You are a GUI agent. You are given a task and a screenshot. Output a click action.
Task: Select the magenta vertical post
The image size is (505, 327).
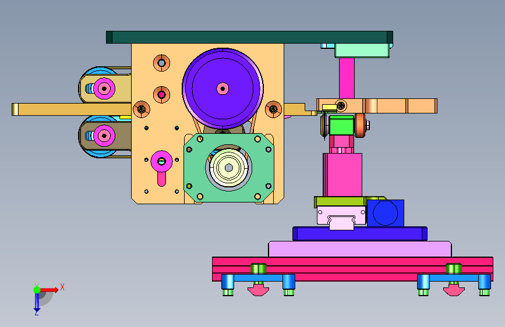[x=347, y=78]
